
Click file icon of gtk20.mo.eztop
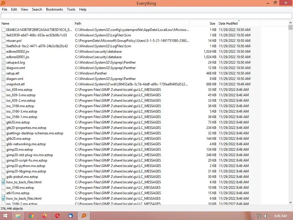point(3,122)
